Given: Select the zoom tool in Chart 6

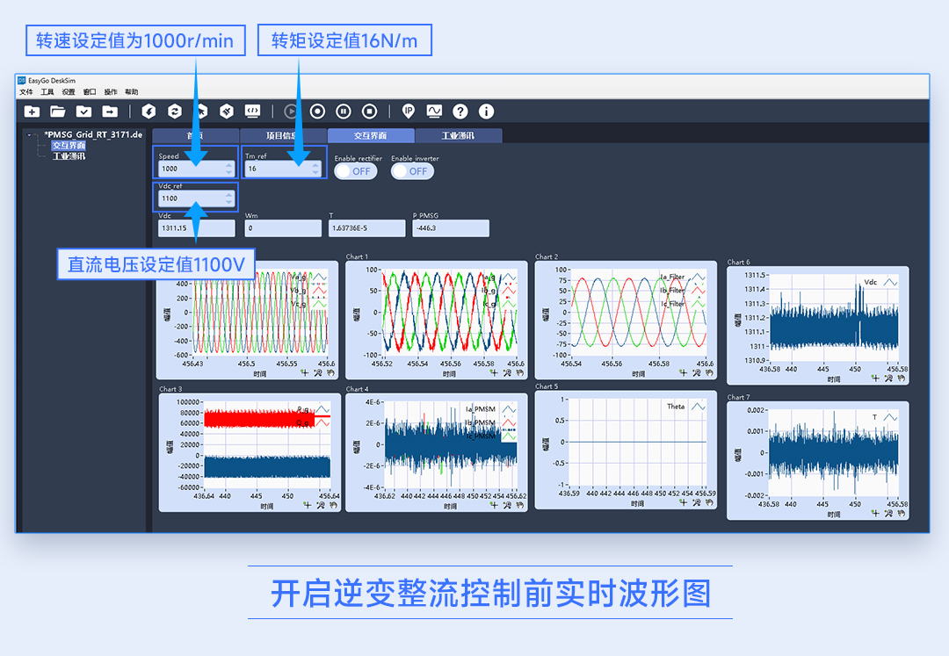Looking at the screenshot, I should point(888,378).
